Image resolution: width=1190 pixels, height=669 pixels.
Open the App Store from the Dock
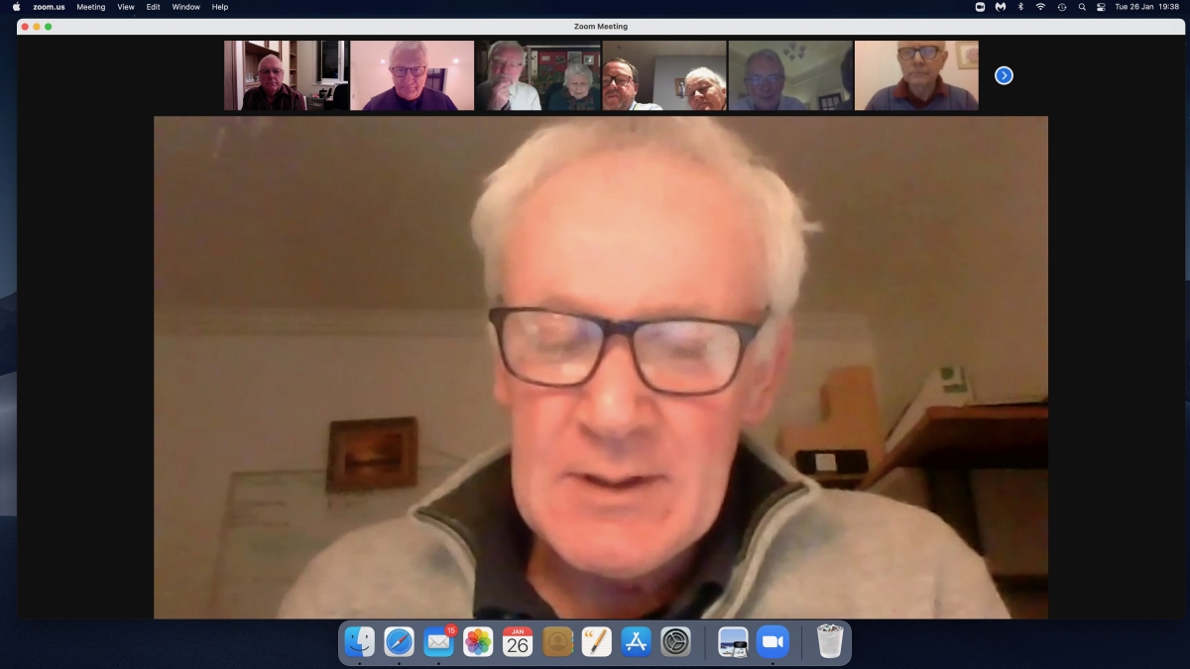pyautogui.click(x=636, y=642)
